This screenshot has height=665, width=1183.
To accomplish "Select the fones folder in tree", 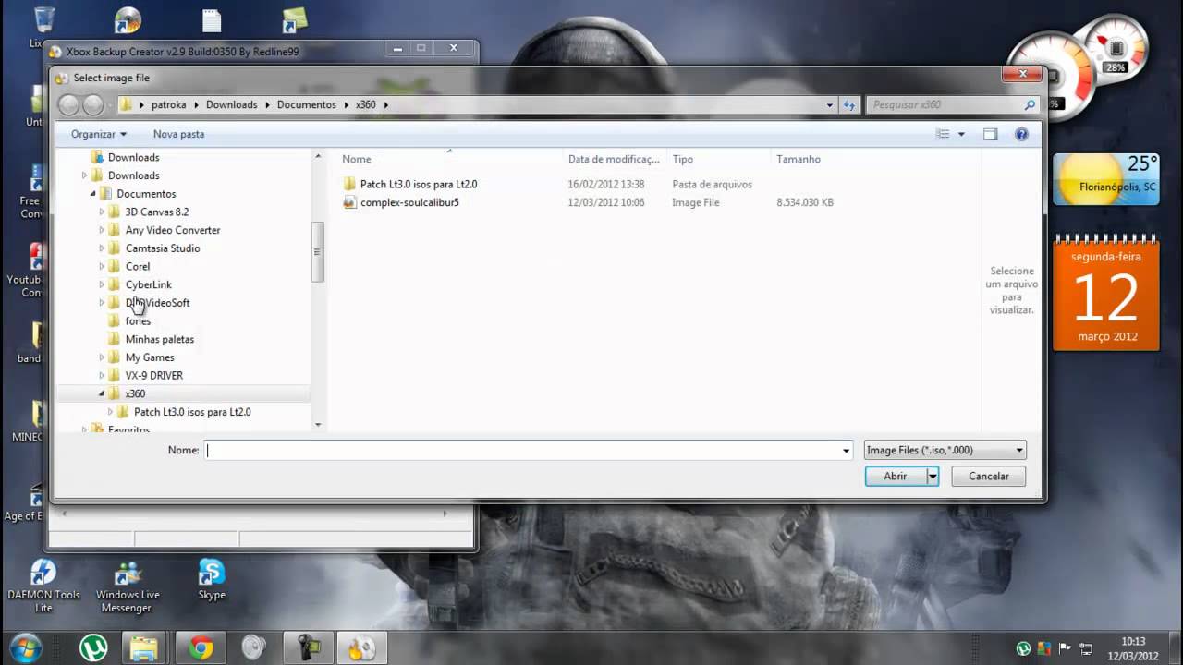I will (138, 320).
